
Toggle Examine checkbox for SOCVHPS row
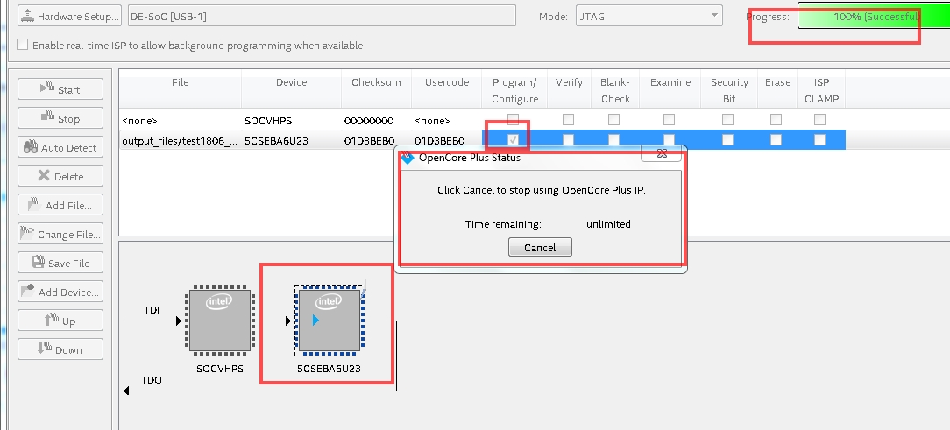coord(669,119)
